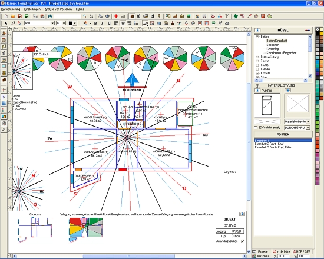Click the MÖBEL panel header button
The width and height of the screenshot is (324, 259).
[283, 30]
